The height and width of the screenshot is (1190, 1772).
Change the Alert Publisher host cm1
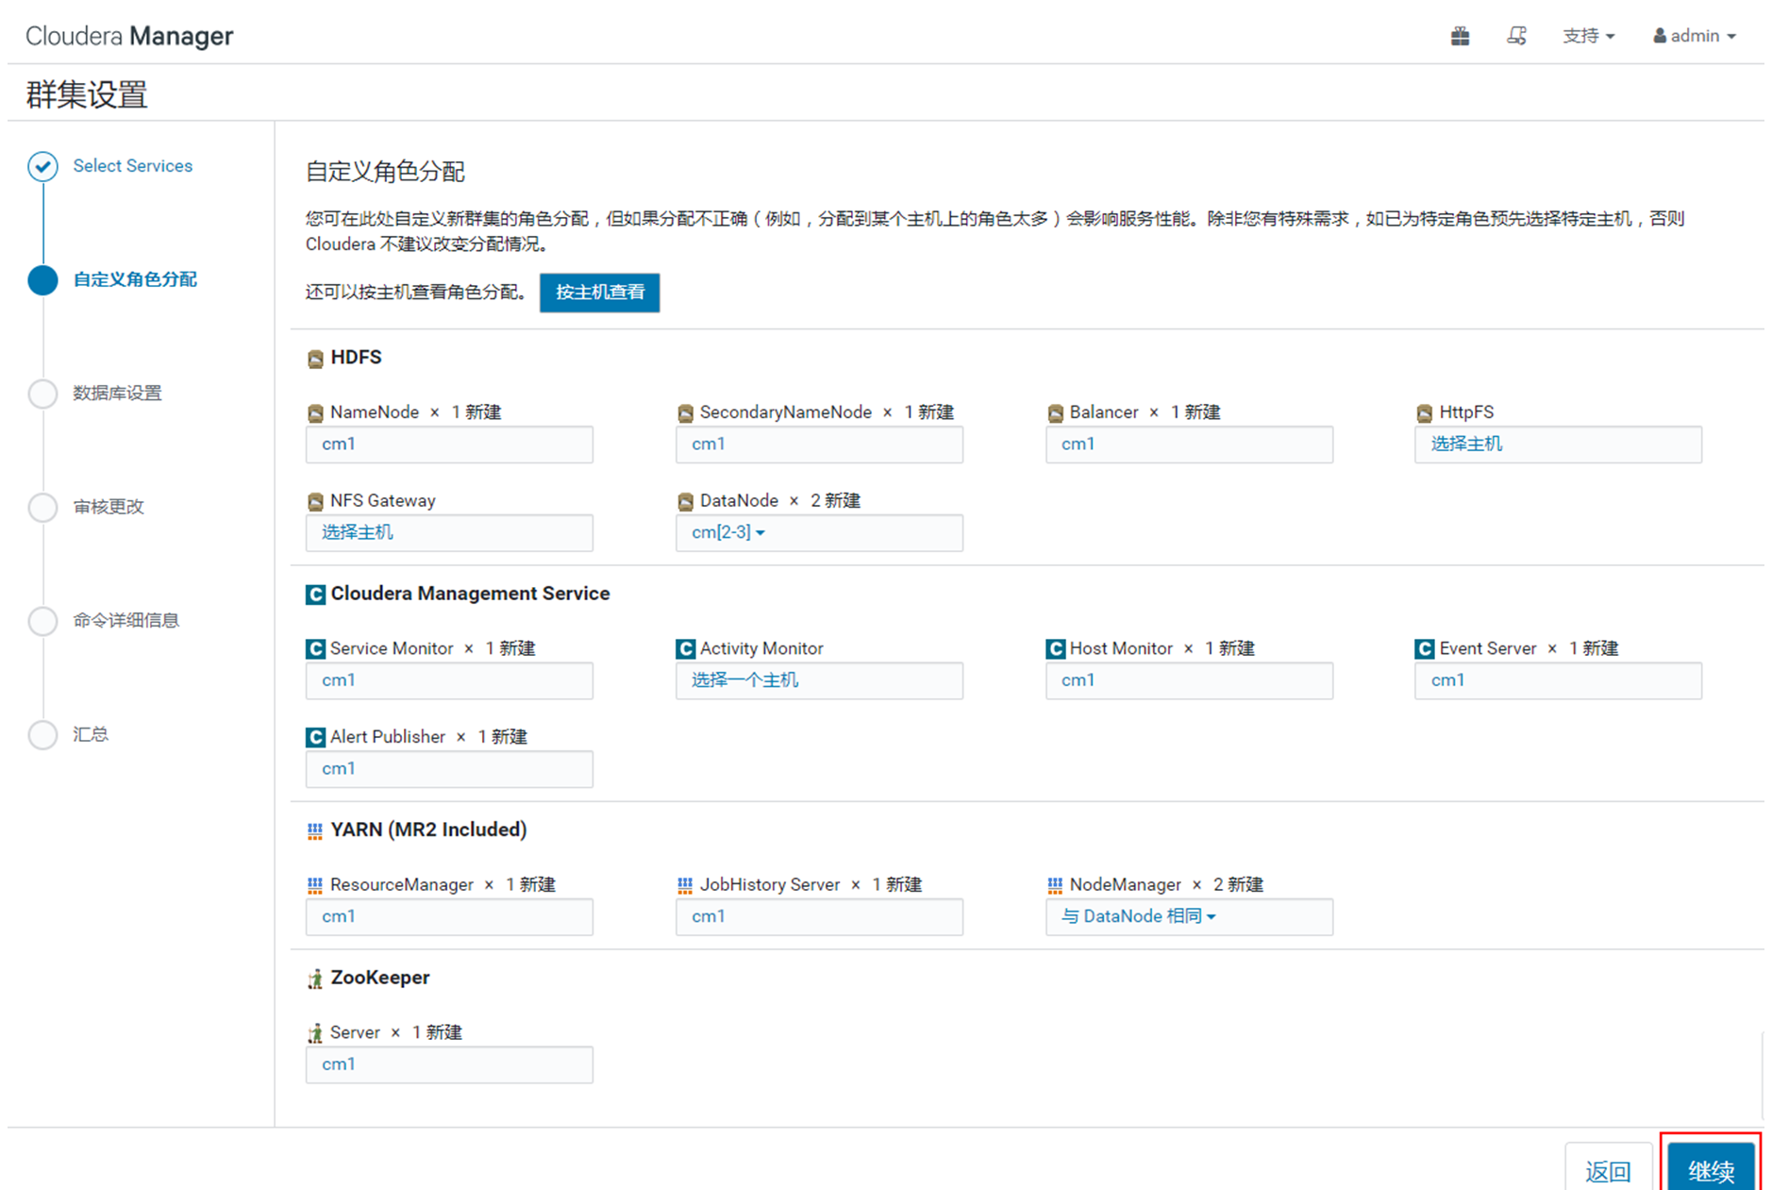click(449, 769)
